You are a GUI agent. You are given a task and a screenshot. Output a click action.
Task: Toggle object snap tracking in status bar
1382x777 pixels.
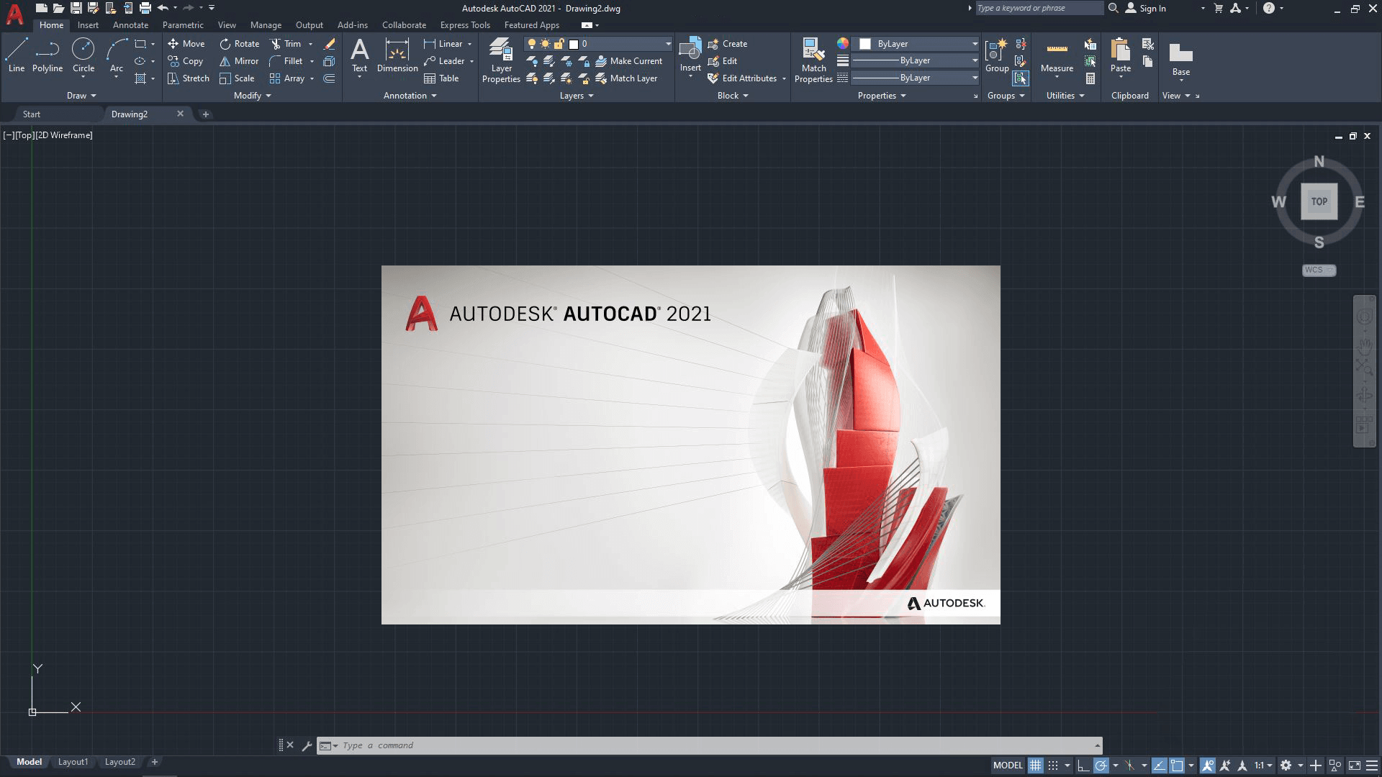[1159, 765]
